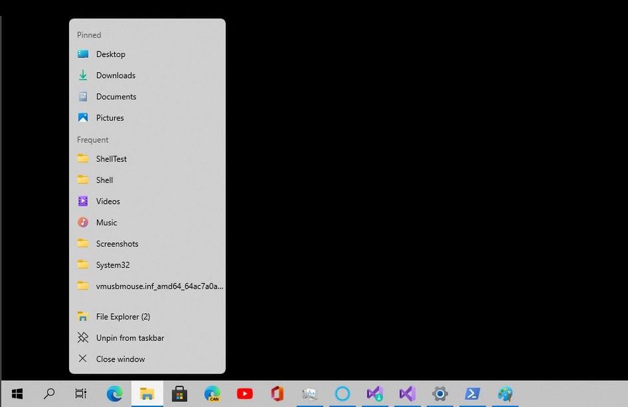Viewport: 628px width, 407px height.
Task: Open Edge Canary from the taskbar
Action: tap(212, 393)
